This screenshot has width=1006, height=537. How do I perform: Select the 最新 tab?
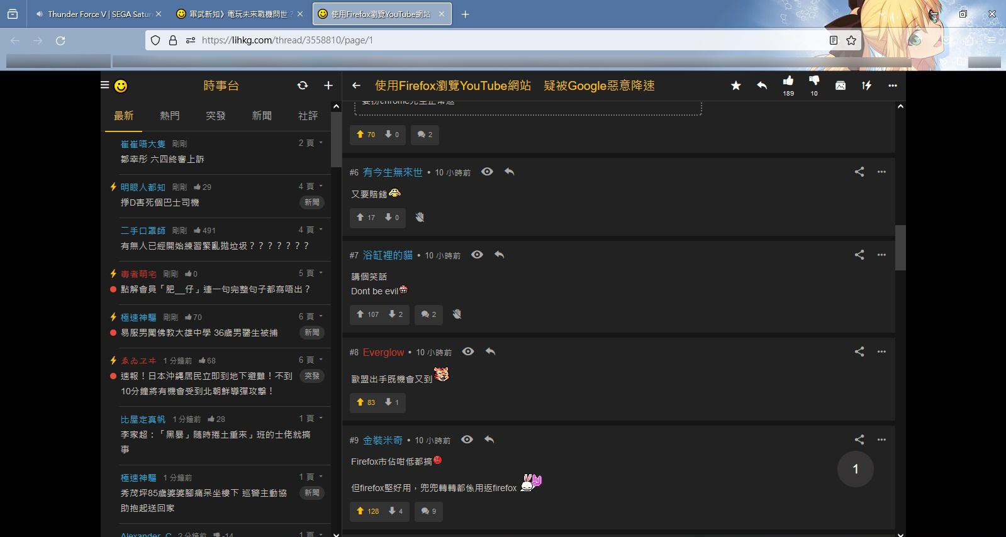pos(123,116)
